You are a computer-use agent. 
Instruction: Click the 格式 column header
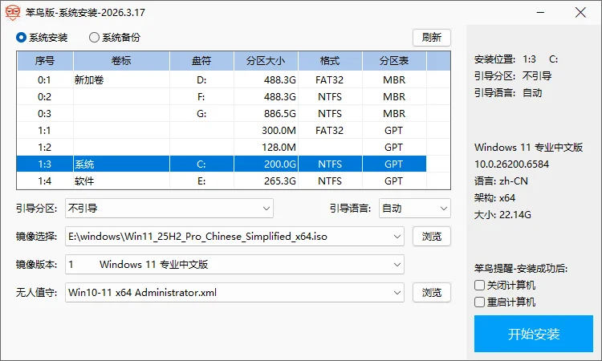click(x=330, y=61)
